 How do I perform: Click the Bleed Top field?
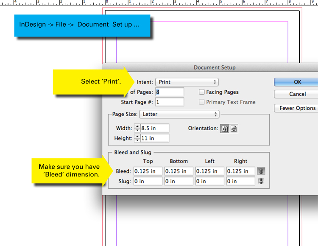click(x=148, y=171)
